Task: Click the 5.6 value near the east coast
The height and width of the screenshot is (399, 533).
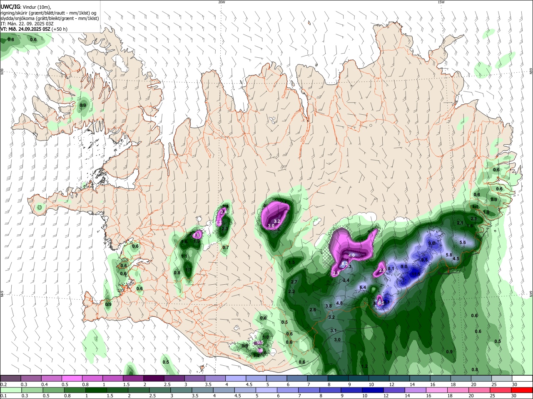Action: pos(462,242)
